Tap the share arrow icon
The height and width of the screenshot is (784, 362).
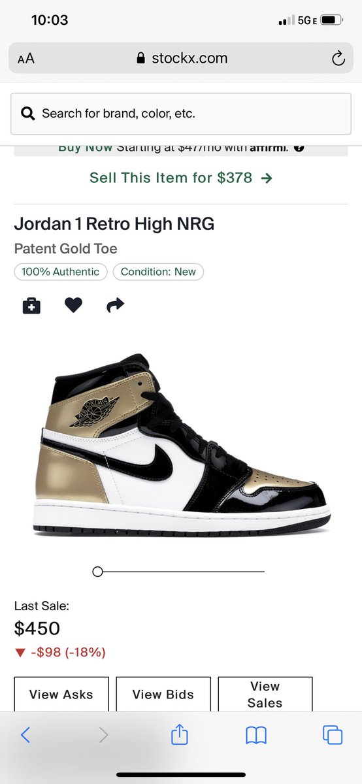pos(115,305)
